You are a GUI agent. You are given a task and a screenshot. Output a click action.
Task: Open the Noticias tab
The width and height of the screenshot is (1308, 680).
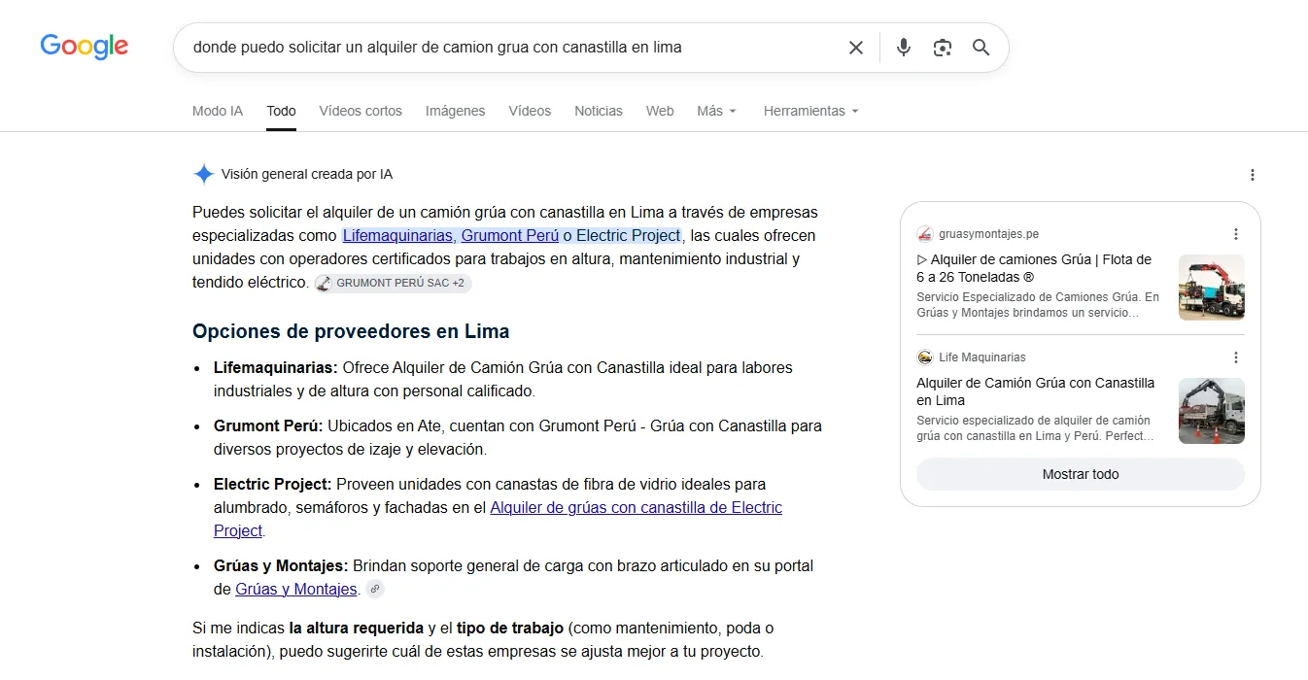pos(599,111)
